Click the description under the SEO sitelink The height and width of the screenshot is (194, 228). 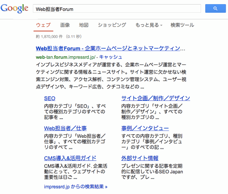75,112
